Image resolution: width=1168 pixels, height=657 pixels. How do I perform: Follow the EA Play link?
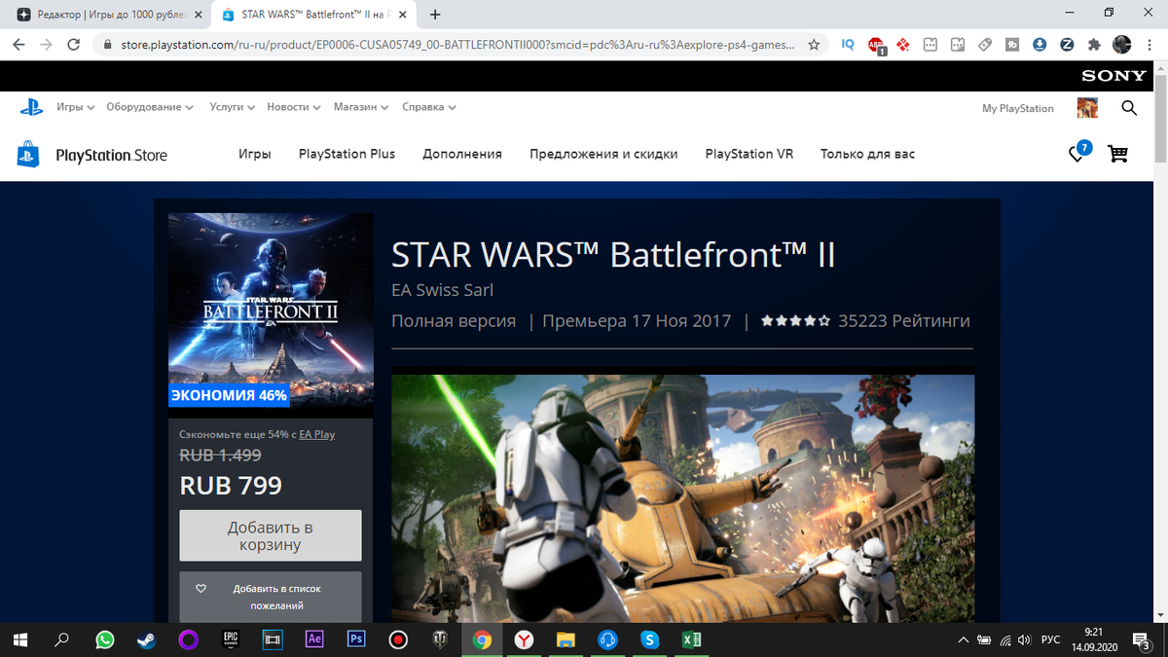(x=317, y=434)
